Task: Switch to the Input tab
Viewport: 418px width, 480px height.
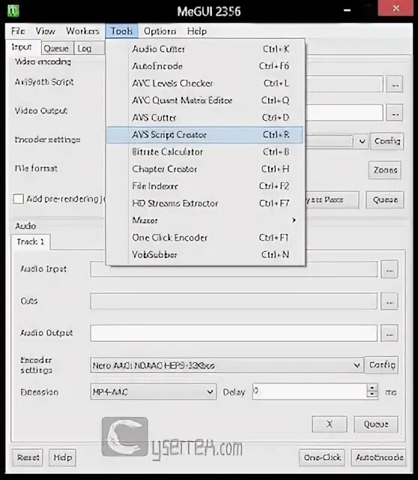Action: coord(22,47)
